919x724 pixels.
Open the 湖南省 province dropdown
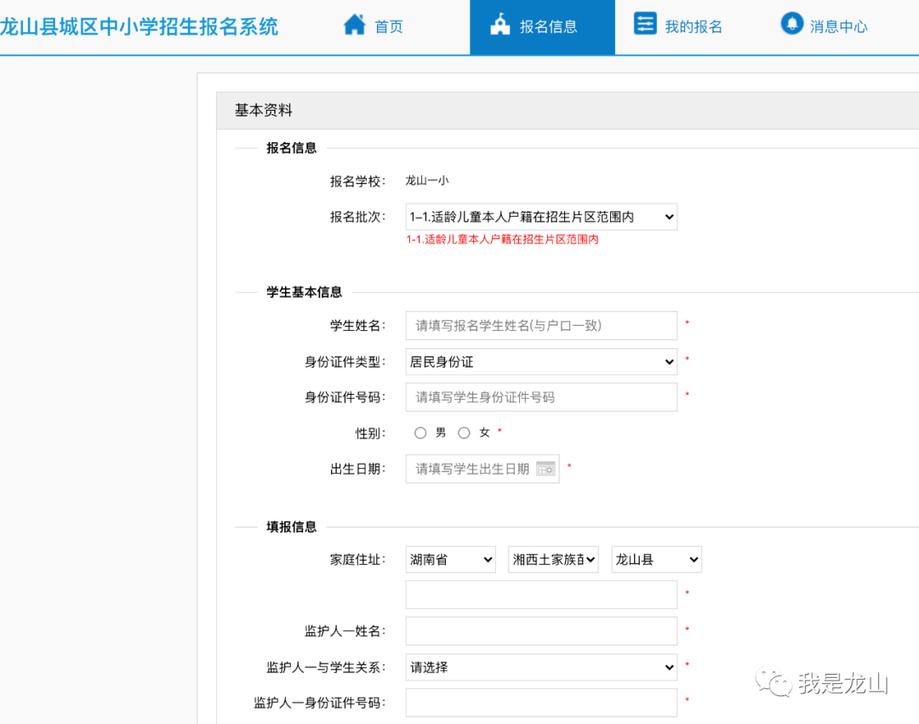pos(451,560)
